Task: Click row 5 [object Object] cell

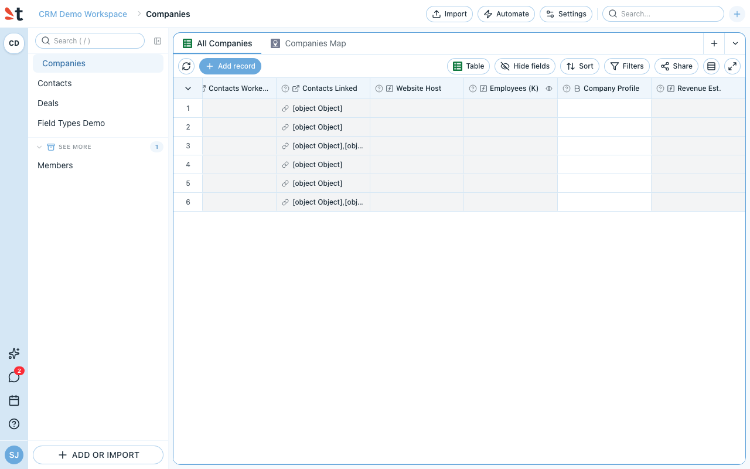Action: tap(323, 183)
